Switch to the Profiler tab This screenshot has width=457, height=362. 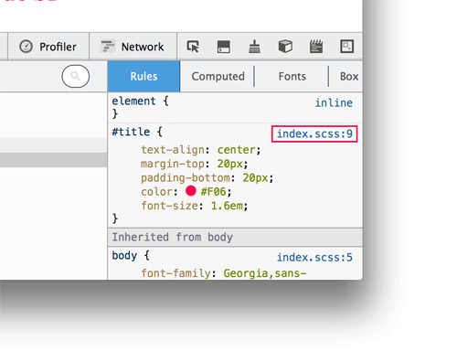point(48,47)
